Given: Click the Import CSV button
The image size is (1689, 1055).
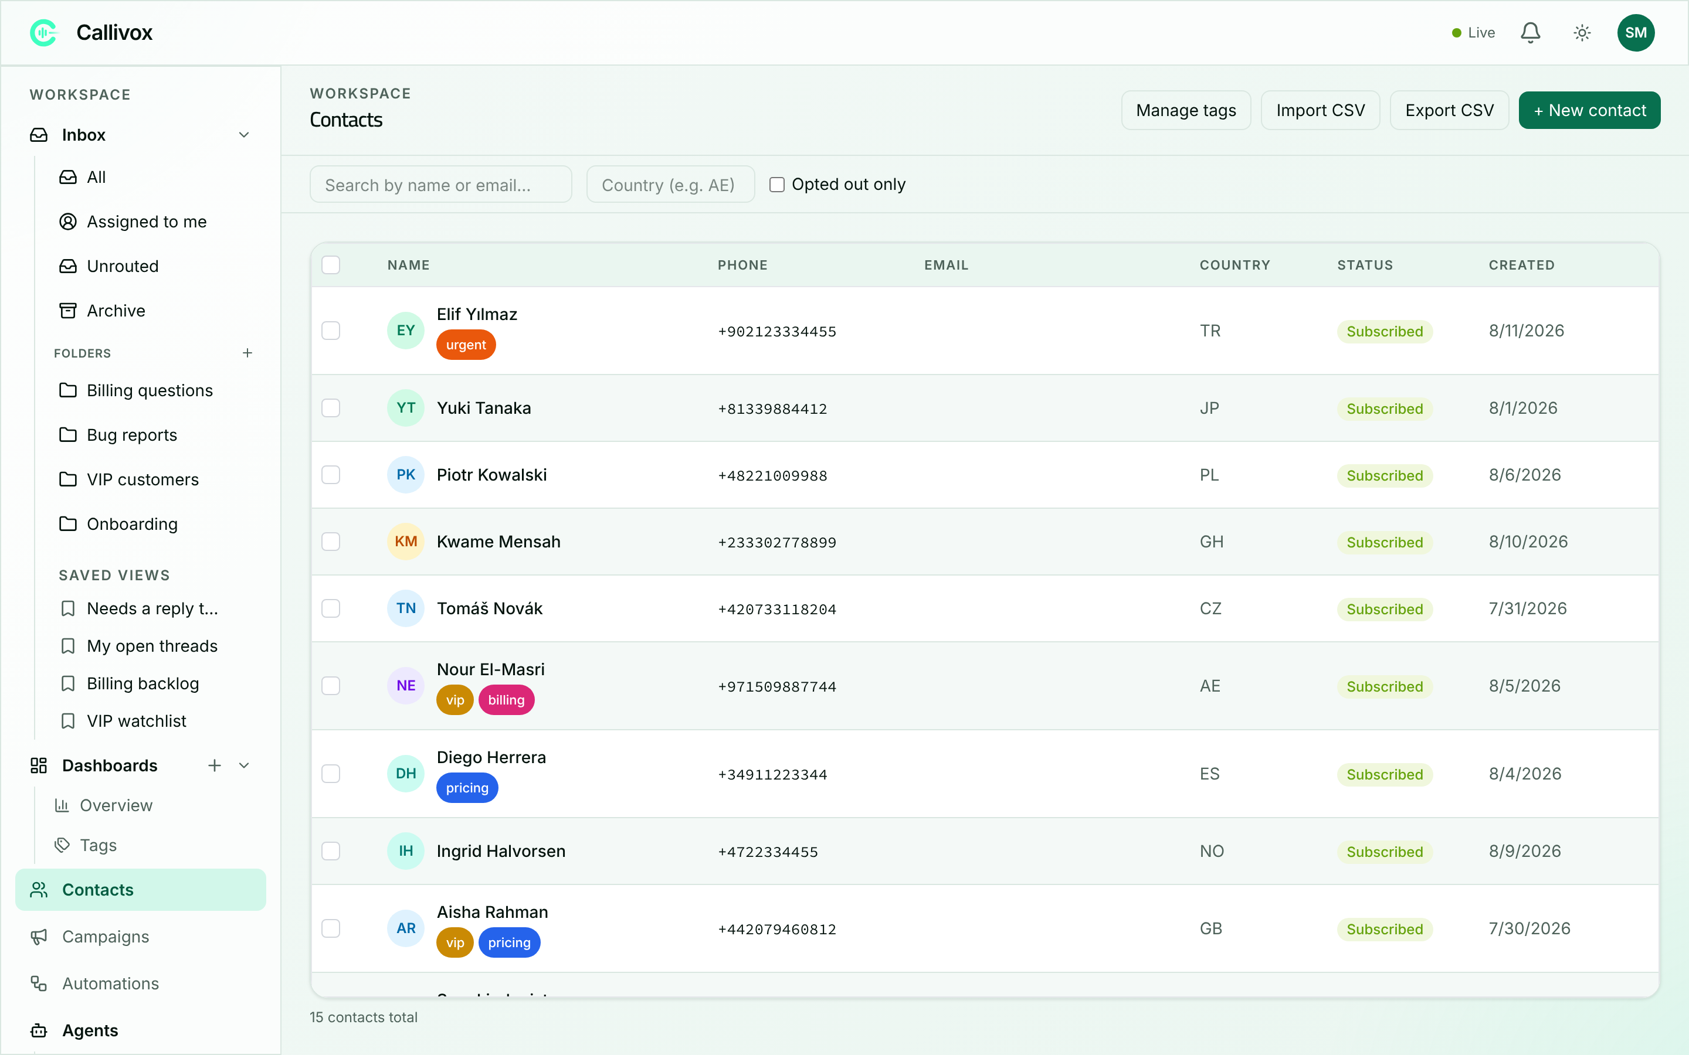Looking at the screenshot, I should [x=1320, y=110].
